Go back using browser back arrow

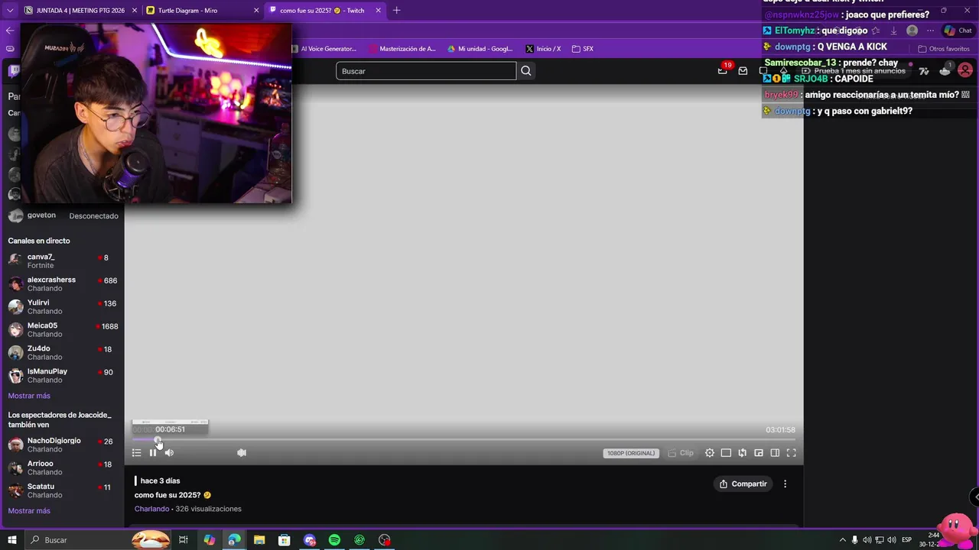tap(10, 31)
